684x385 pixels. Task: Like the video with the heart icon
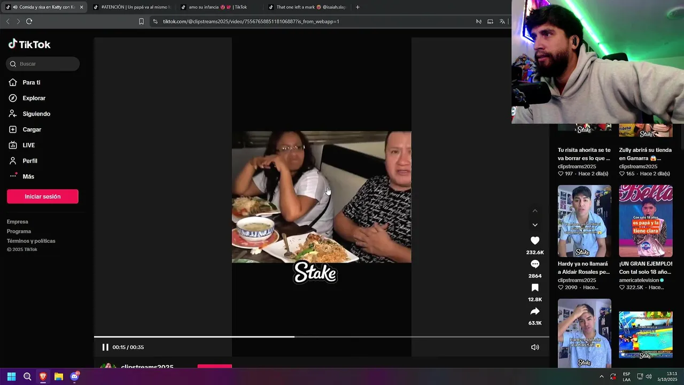point(535,241)
